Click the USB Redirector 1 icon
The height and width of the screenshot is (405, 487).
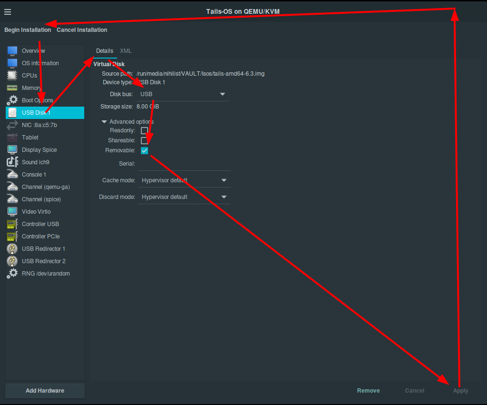(x=12, y=249)
